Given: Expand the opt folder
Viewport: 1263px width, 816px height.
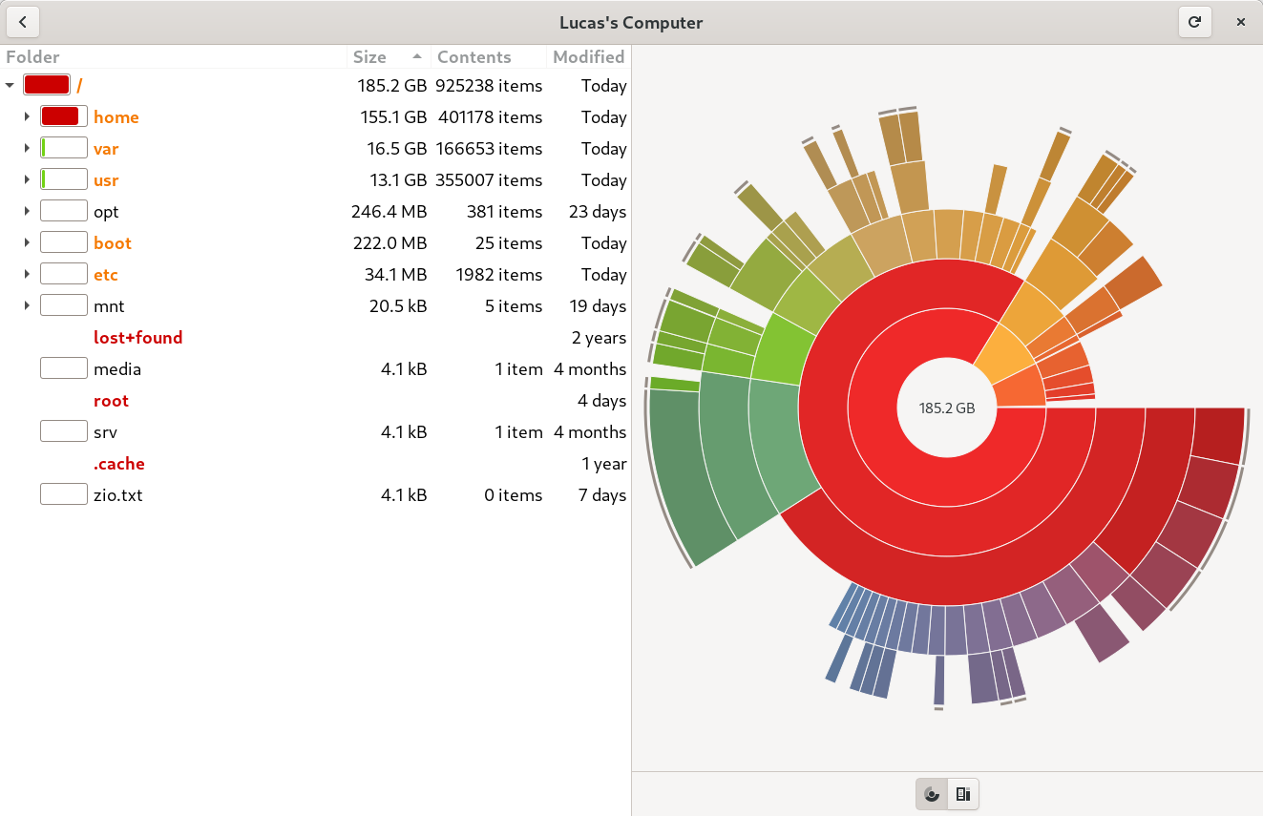Looking at the screenshot, I should coord(27,212).
